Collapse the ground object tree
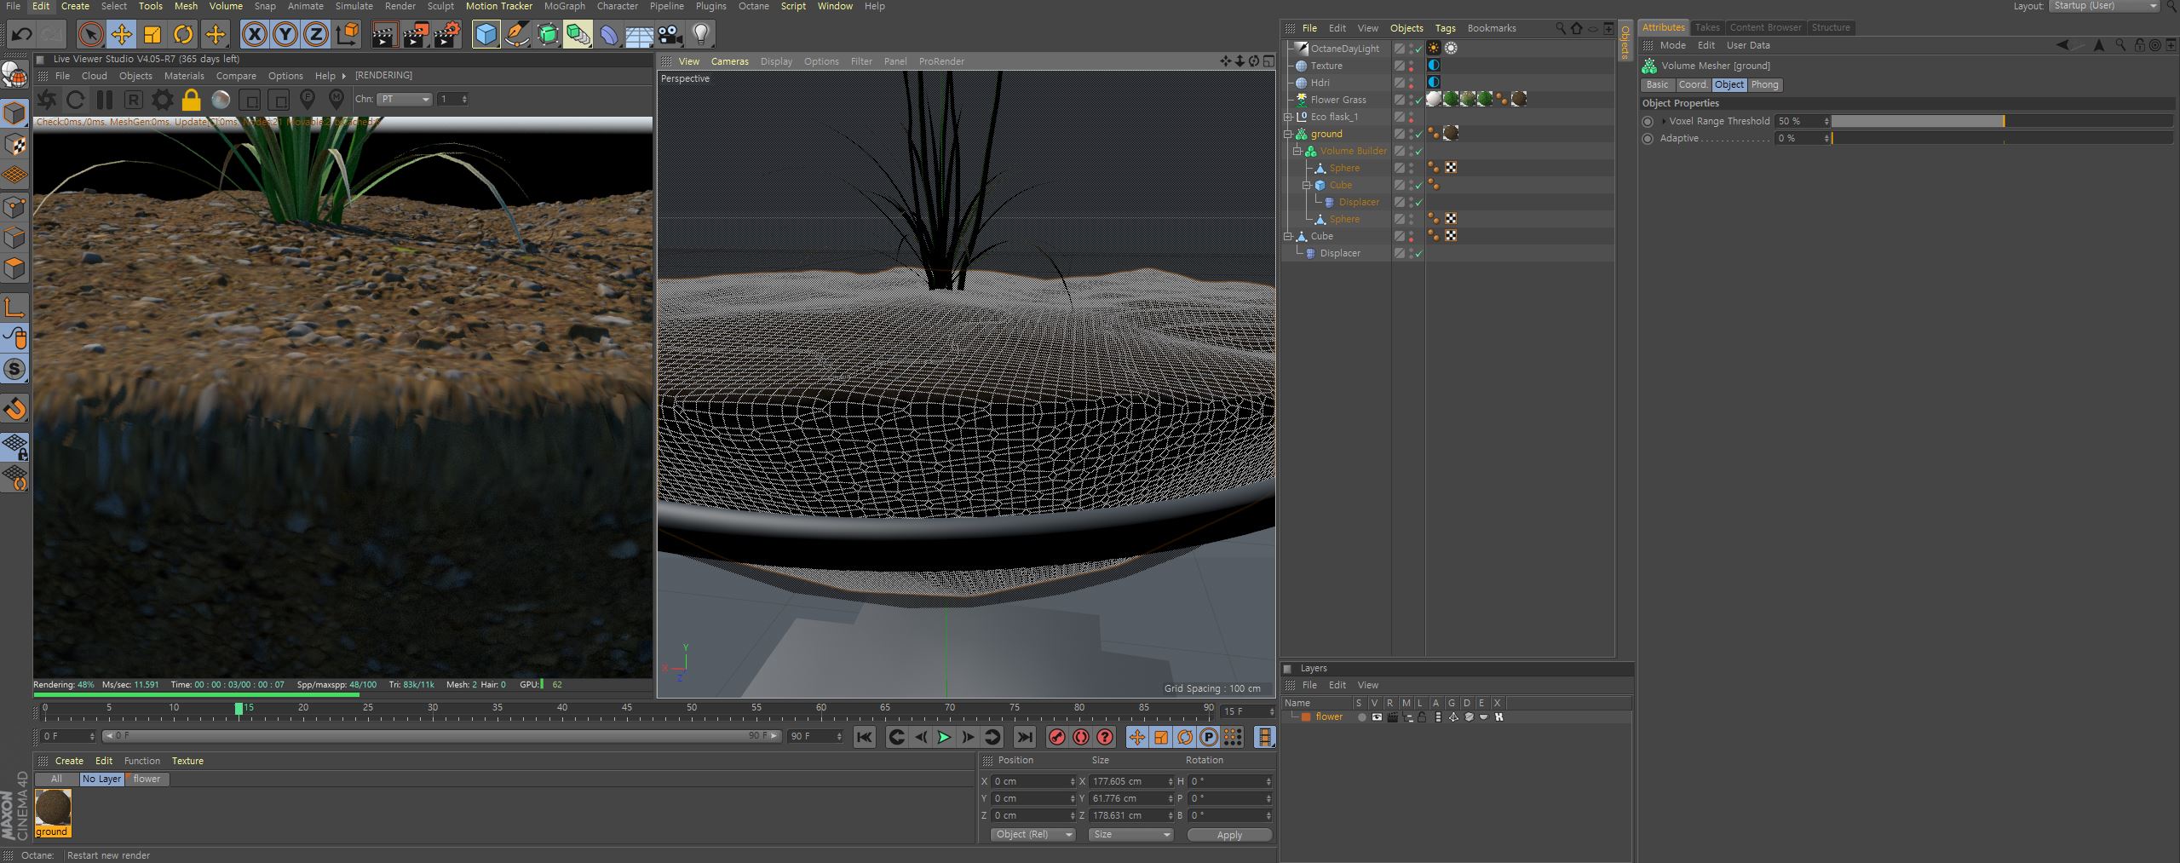 pyautogui.click(x=1288, y=134)
